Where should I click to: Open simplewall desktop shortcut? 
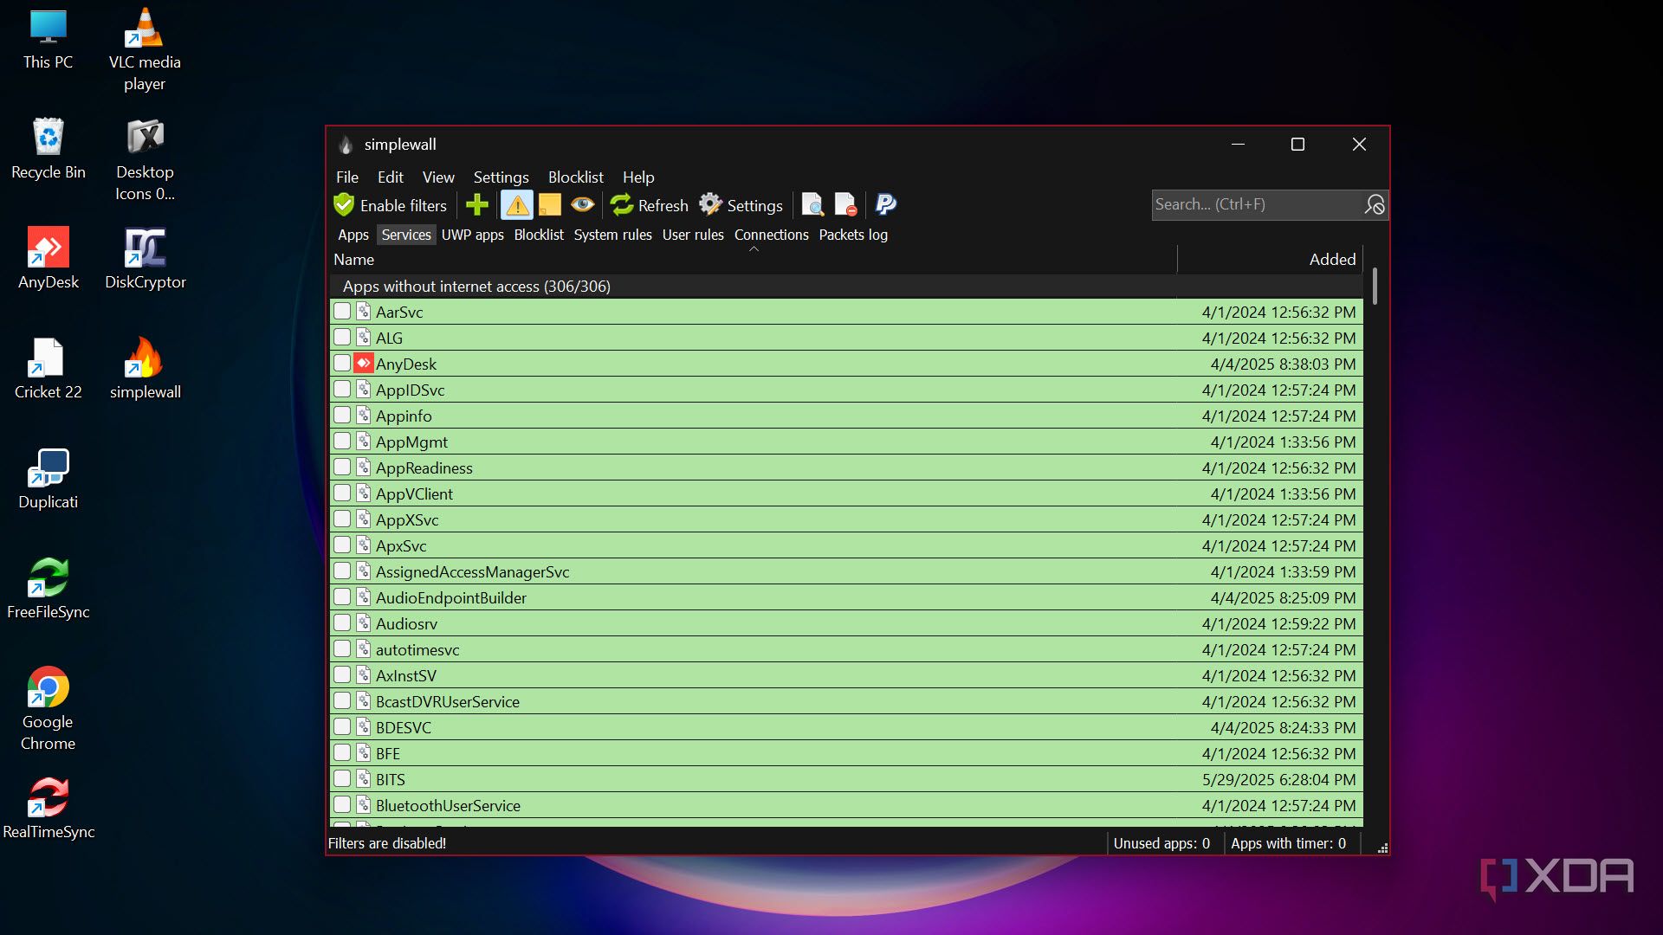point(145,368)
